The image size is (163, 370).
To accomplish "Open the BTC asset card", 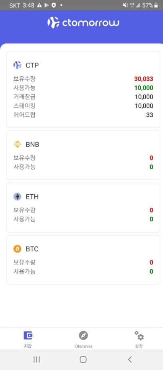I will [x=83, y=260].
